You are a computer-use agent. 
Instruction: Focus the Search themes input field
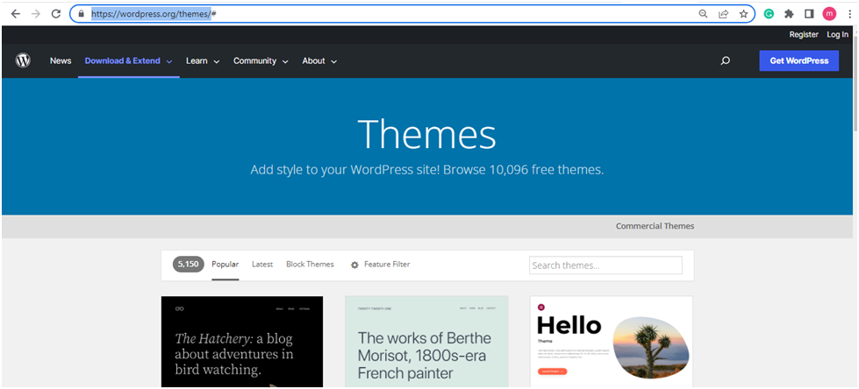(x=606, y=265)
